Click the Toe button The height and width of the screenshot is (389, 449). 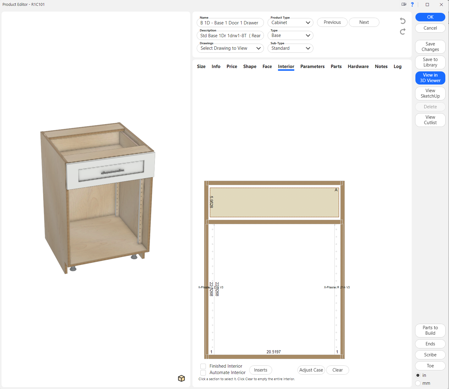click(x=430, y=366)
